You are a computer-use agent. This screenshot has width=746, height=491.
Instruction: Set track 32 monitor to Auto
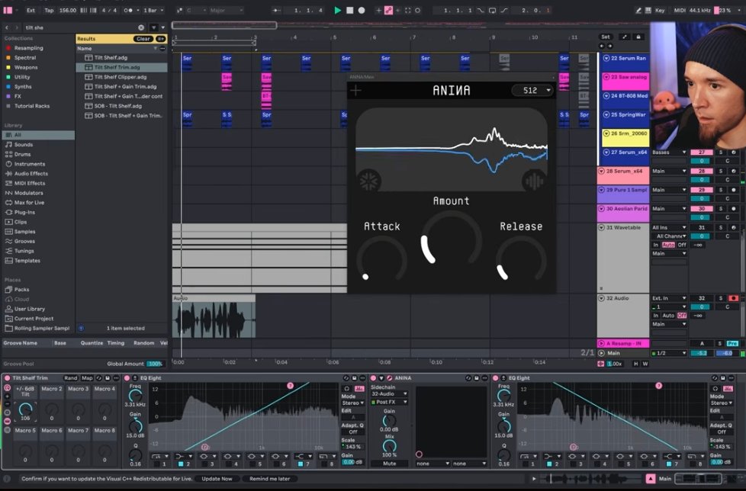pos(668,316)
